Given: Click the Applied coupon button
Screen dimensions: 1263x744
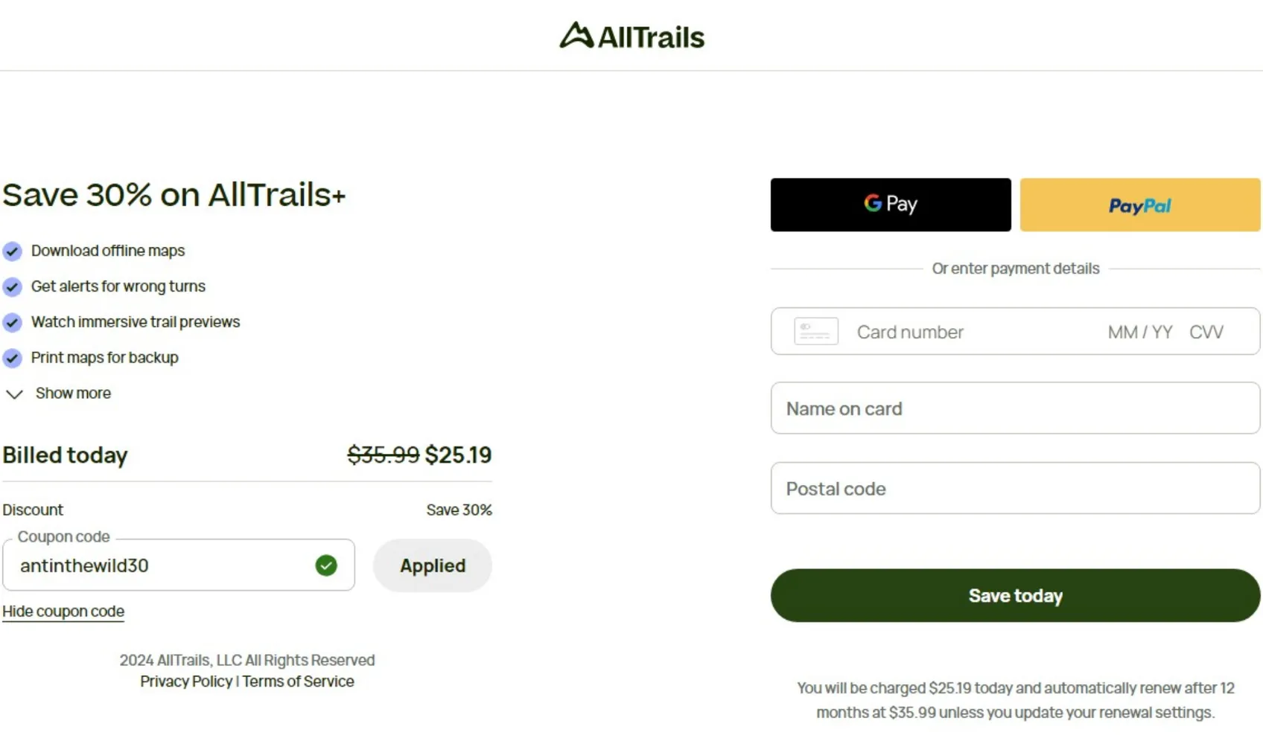Looking at the screenshot, I should [x=432, y=565].
